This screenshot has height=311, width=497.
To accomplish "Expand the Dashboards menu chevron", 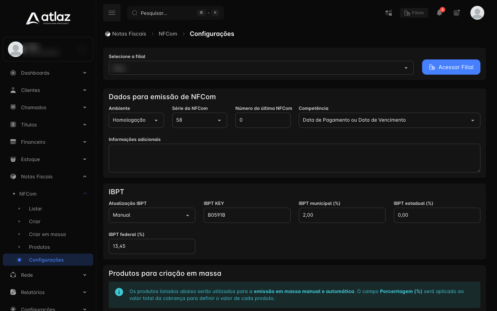I will tap(85, 73).
